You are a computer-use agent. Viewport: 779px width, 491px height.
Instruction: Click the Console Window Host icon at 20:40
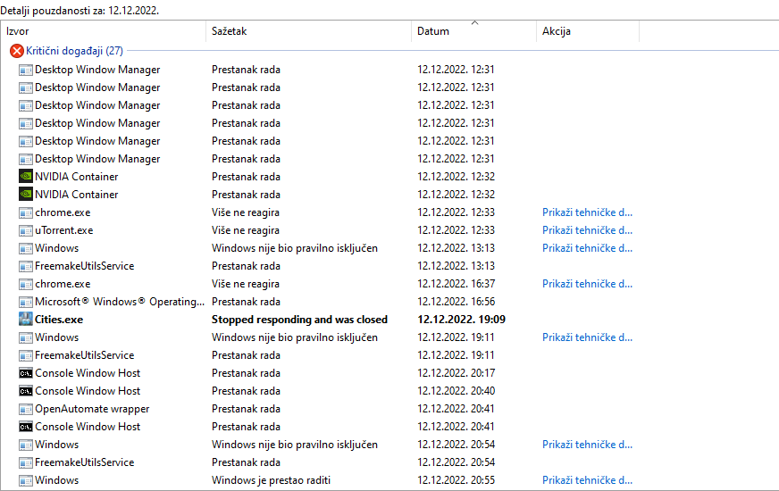pos(25,391)
